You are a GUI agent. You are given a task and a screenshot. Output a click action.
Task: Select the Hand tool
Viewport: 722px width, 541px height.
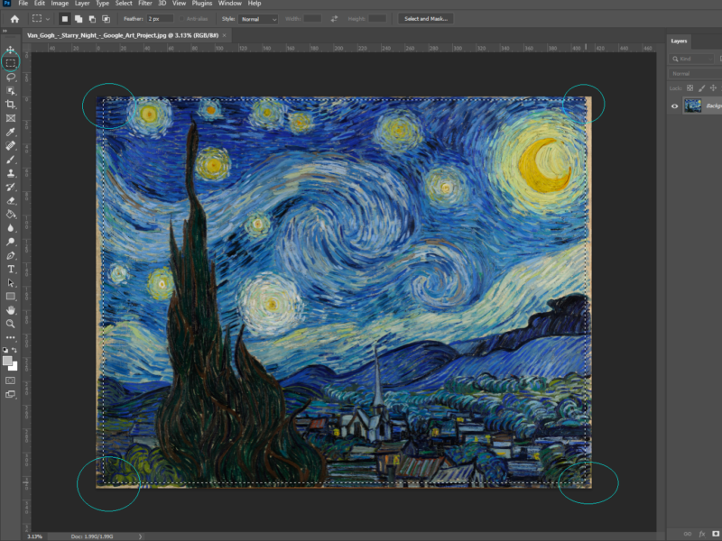click(x=11, y=309)
